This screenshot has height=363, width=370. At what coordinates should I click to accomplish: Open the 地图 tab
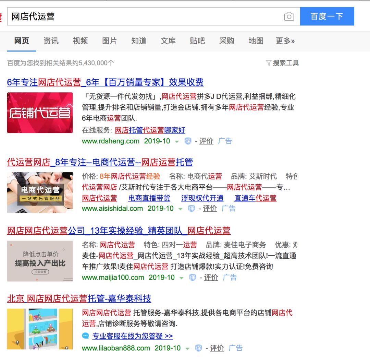(256, 41)
